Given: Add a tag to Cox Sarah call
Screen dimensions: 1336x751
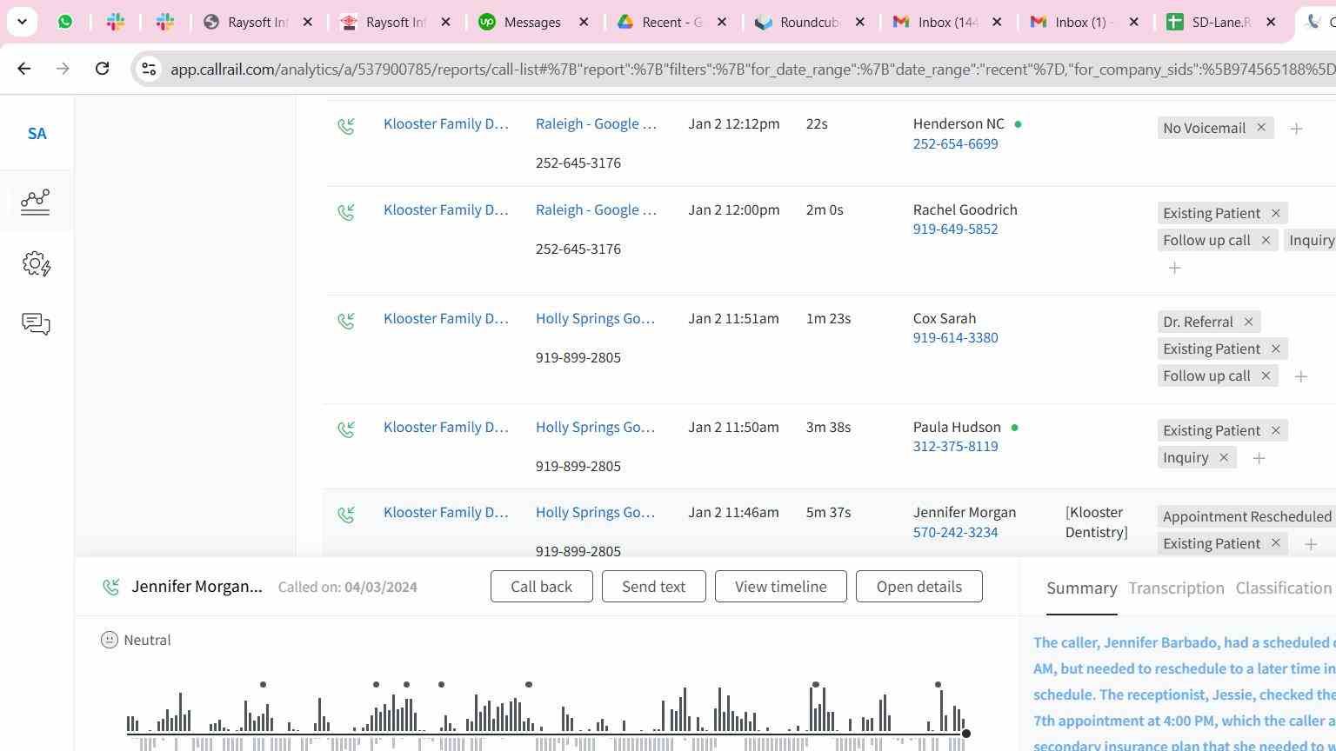Looking at the screenshot, I should (x=1300, y=376).
